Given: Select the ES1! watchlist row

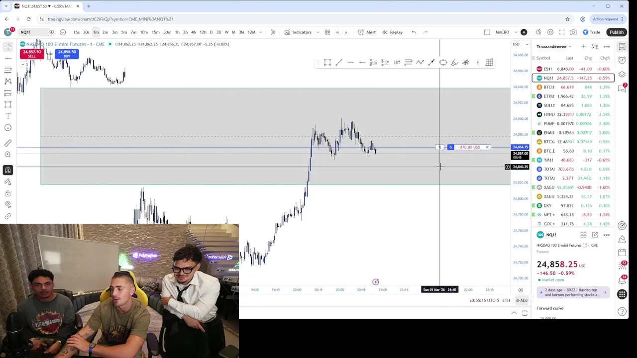Looking at the screenshot, I should (x=573, y=69).
